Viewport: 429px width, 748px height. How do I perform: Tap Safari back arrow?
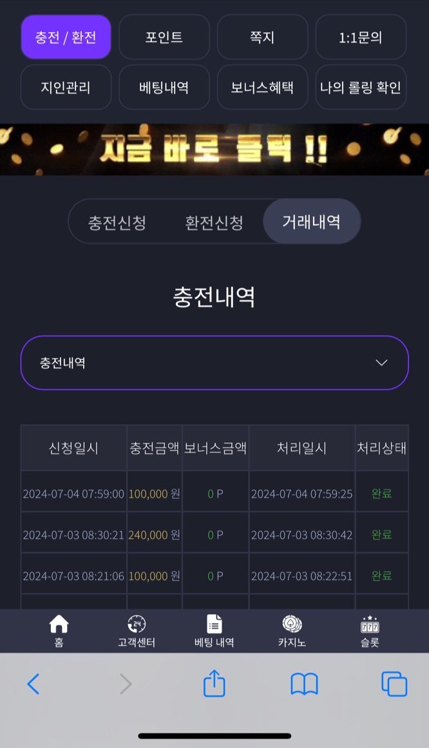tap(33, 684)
